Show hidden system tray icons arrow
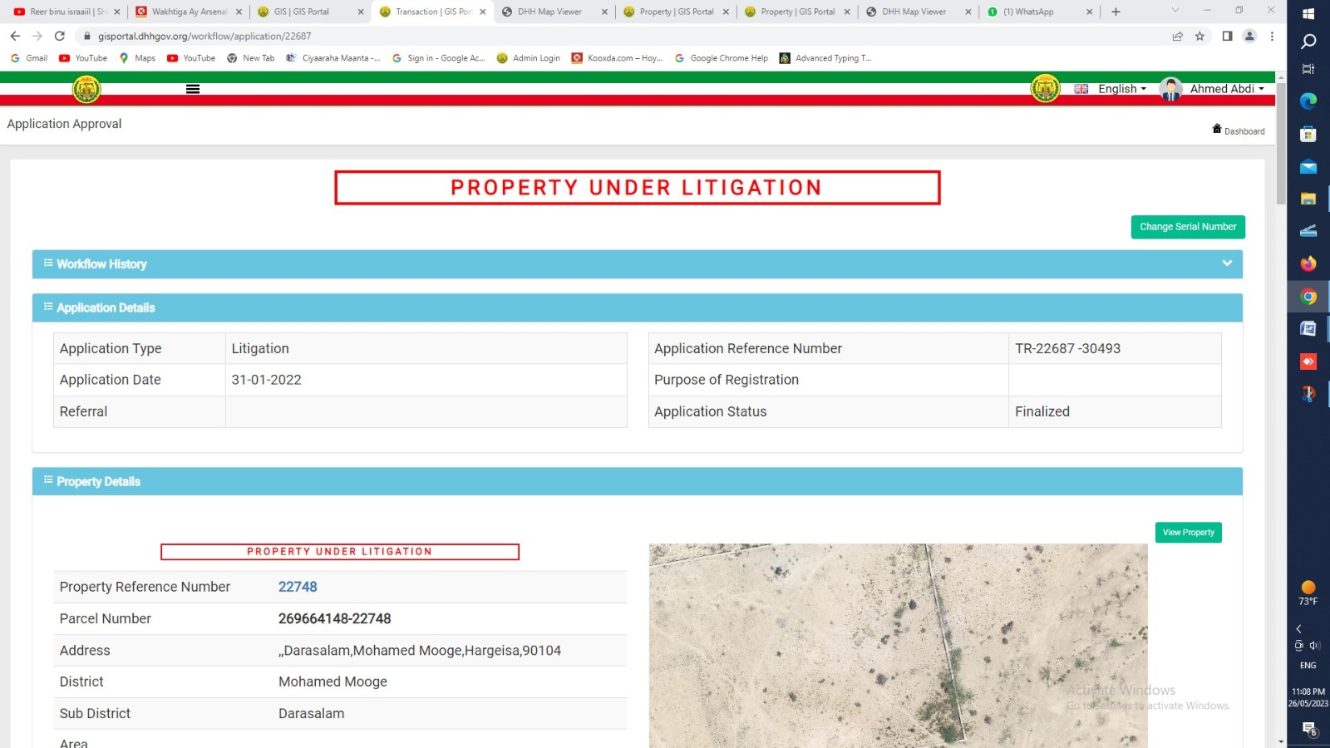This screenshot has height=748, width=1330. point(1298,629)
